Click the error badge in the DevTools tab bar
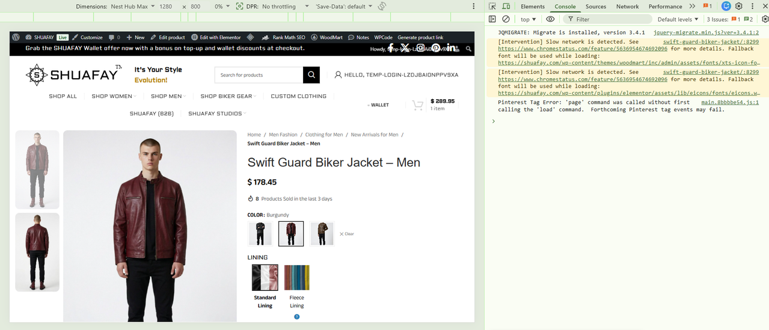This screenshot has width=769, height=330. coord(707,6)
